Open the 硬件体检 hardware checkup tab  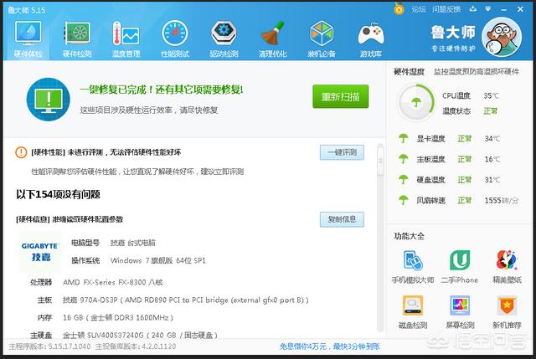click(x=28, y=39)
